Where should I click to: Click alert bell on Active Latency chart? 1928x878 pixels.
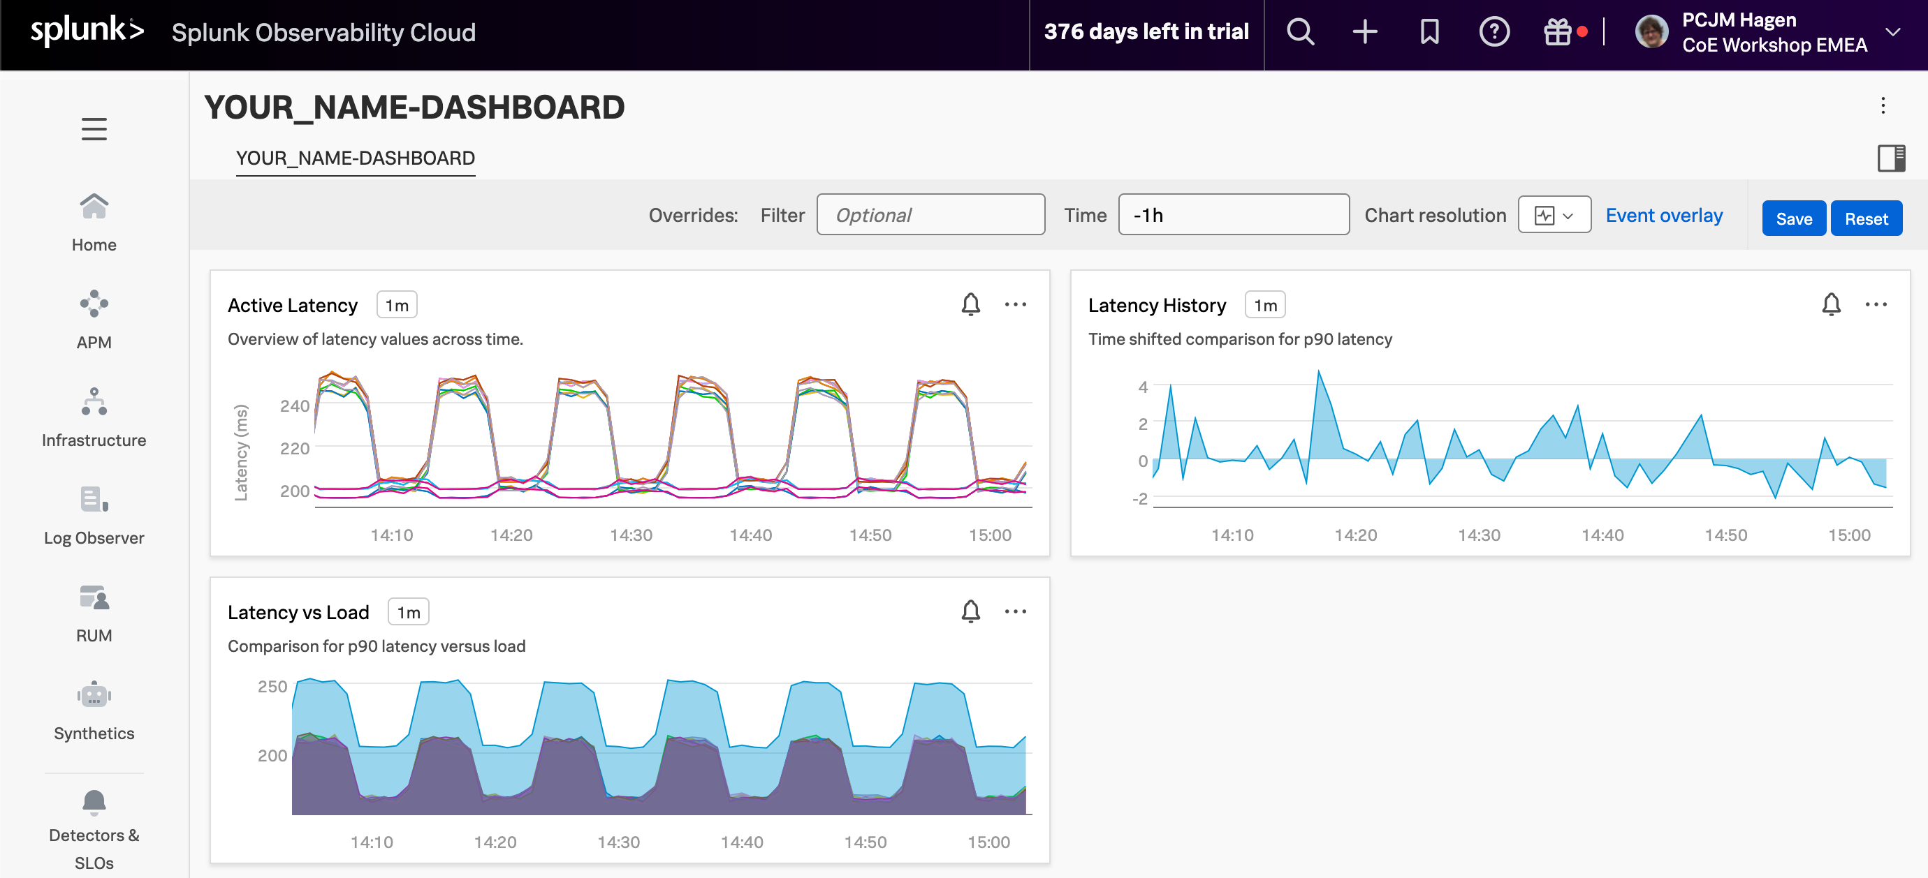tap(971, 304)
